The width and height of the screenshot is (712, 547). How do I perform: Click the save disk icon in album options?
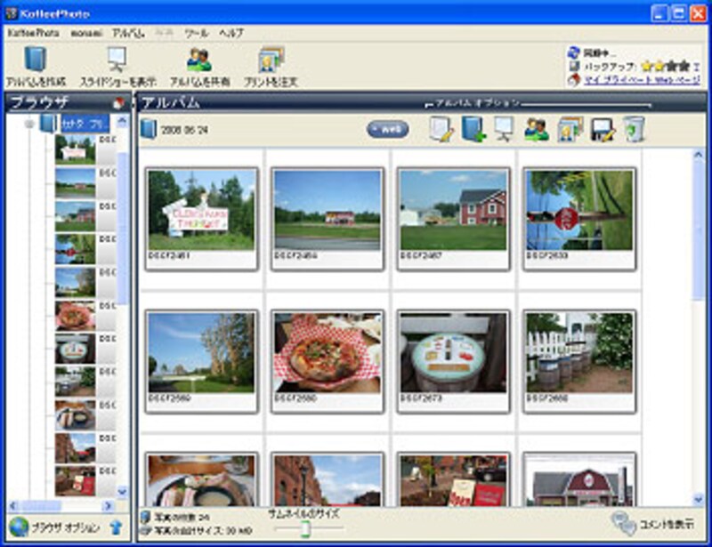[602, 130]
